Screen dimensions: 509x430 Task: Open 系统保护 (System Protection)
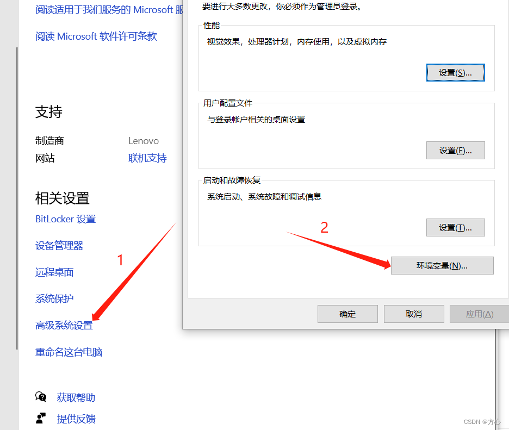pos(54,298)
